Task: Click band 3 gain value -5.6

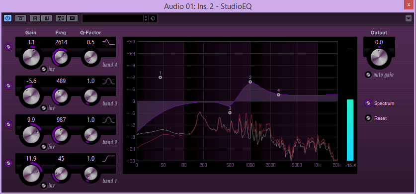Action: pos(31,81)
